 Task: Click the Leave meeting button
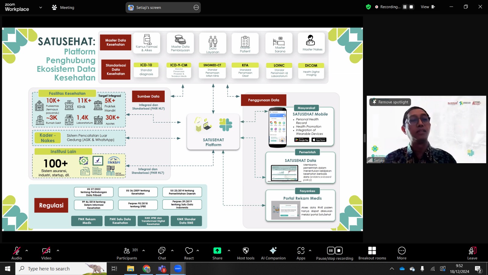(x=472, y=251)
